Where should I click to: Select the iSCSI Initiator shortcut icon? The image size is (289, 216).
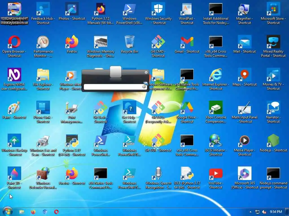coord(216,145)
